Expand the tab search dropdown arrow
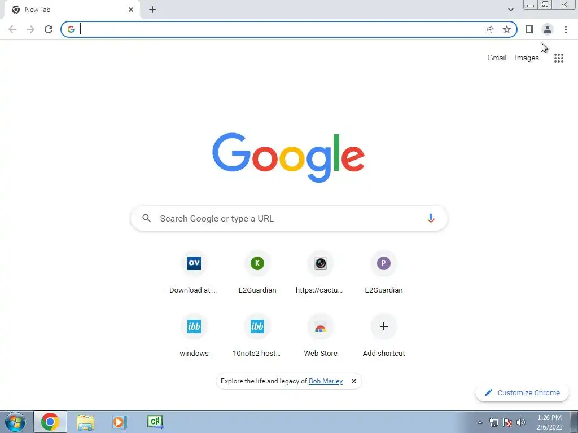The width and height of the screenshot is (578, 433). click(510, 10)
